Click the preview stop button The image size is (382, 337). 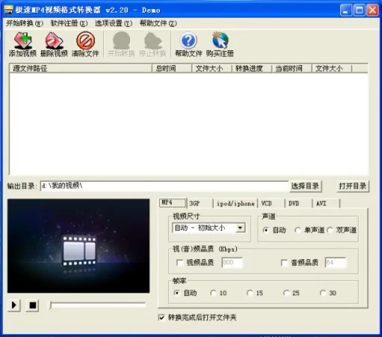pyautogui.click(x=33, y=305)
